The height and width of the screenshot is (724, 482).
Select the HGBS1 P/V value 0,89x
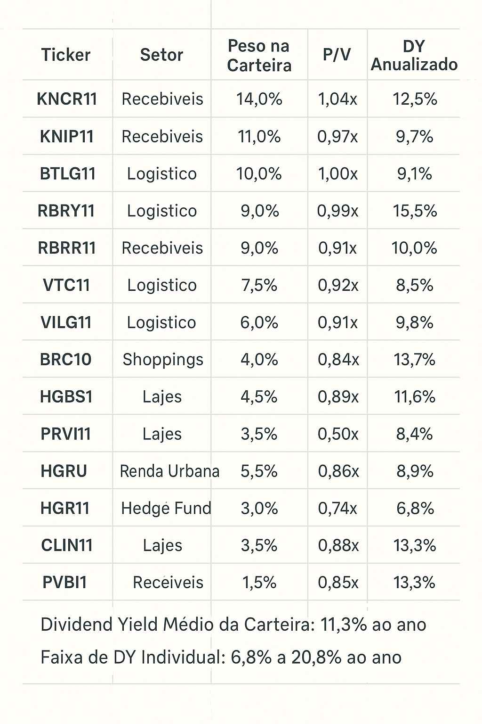(x=338, y=397)
